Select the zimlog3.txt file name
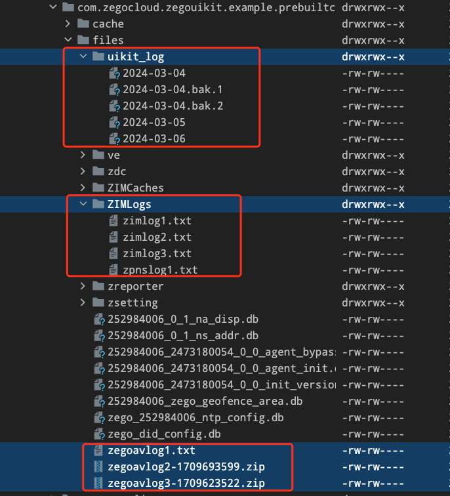The height and width of the screenshot is (496, 450). tap(157, 253)
